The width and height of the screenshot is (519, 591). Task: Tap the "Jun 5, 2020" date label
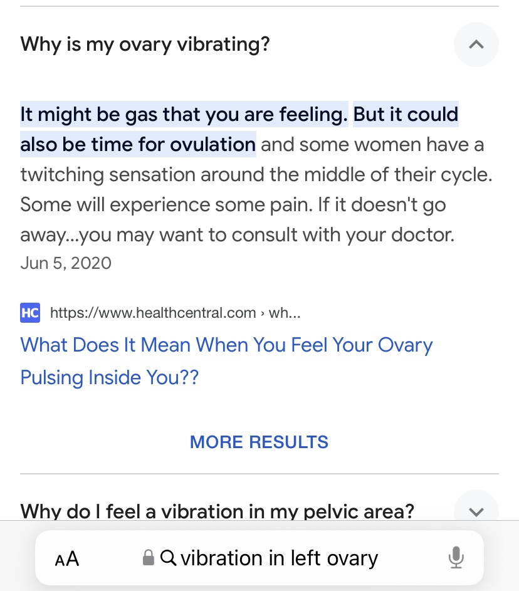[66, 263]
